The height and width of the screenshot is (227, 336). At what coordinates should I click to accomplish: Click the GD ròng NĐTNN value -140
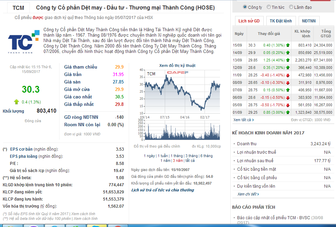click(x=119, y=117)
